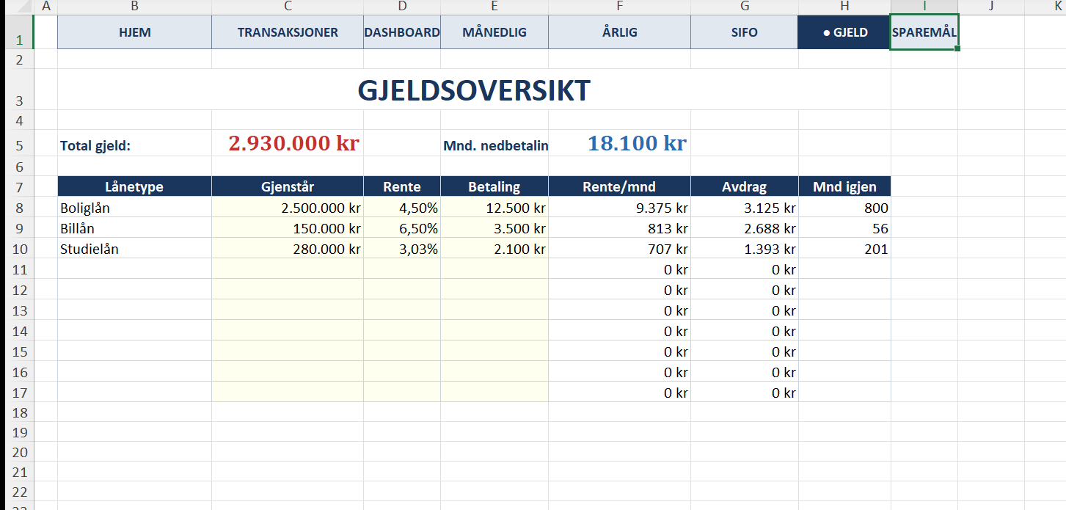Select column C header
Screen dimensions: 1066x510
click(288, 7)
